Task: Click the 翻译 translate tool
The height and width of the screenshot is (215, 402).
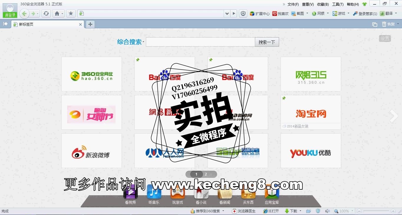Action: point(386,14)
